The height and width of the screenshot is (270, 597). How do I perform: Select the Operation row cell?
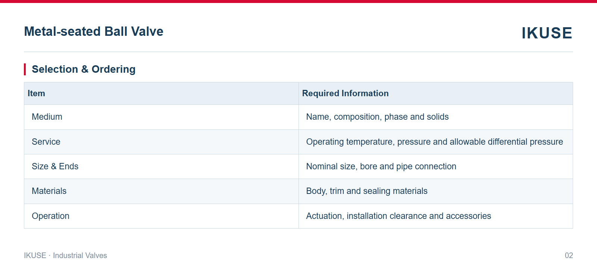161,216
